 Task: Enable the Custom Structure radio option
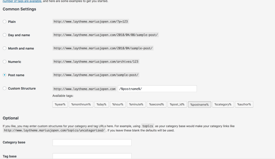click(x=4, y=88)
